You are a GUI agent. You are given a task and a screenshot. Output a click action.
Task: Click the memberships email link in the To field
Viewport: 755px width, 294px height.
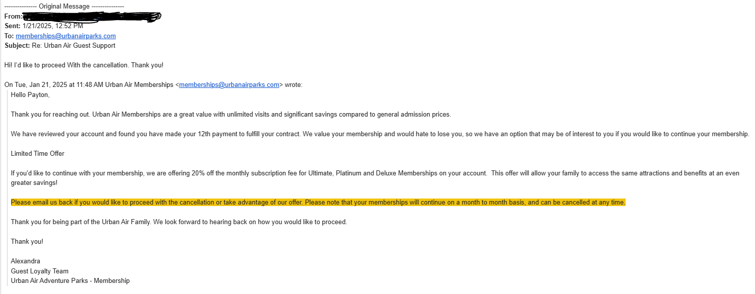[65, 36]
